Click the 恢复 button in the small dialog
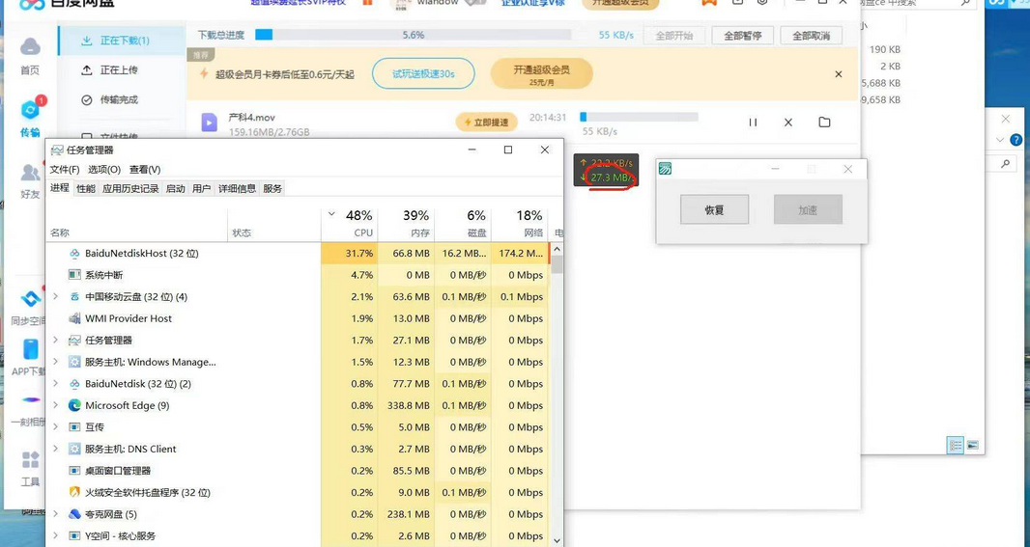Screen dimensions: 1030x547 click(x=714, y=210)
